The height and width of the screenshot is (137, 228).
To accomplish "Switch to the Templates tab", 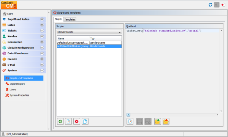I will 70,19.
